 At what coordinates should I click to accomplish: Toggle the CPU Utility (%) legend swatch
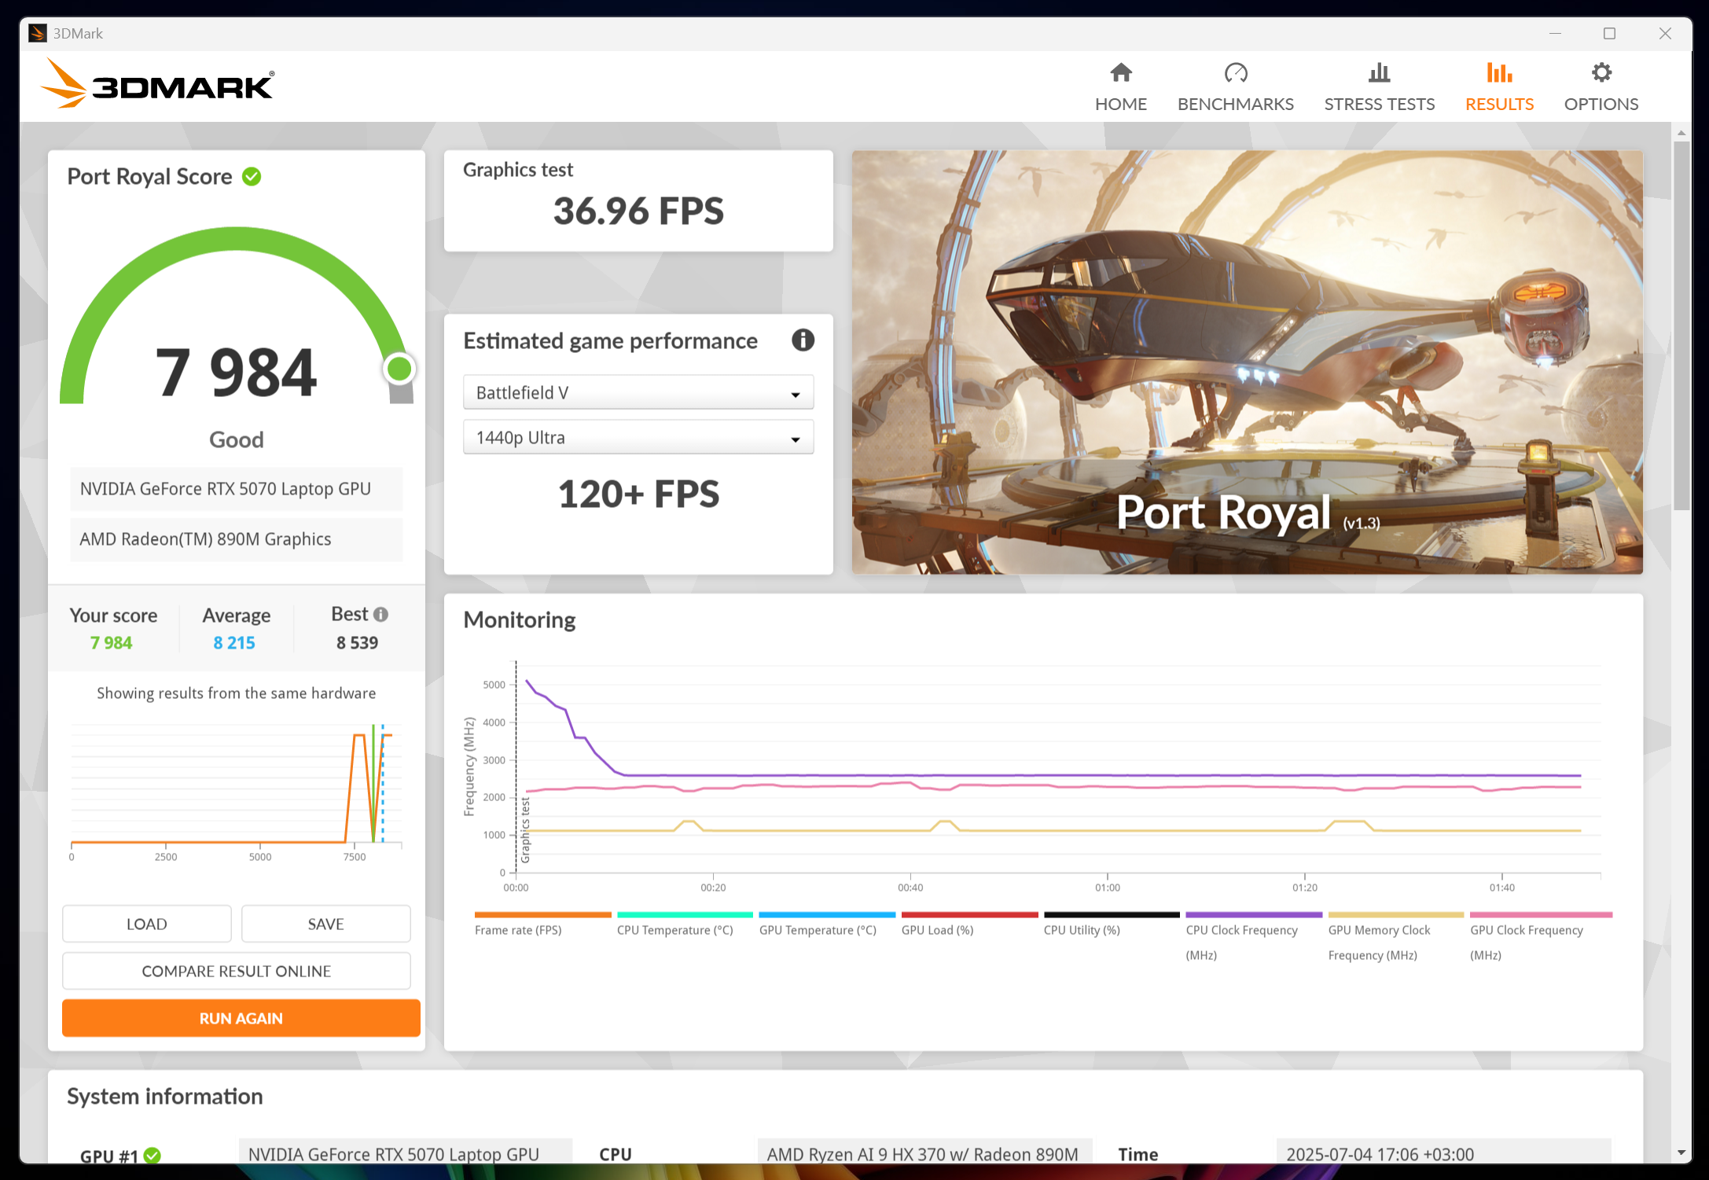pyautogui.click(x=1112, y=914)
